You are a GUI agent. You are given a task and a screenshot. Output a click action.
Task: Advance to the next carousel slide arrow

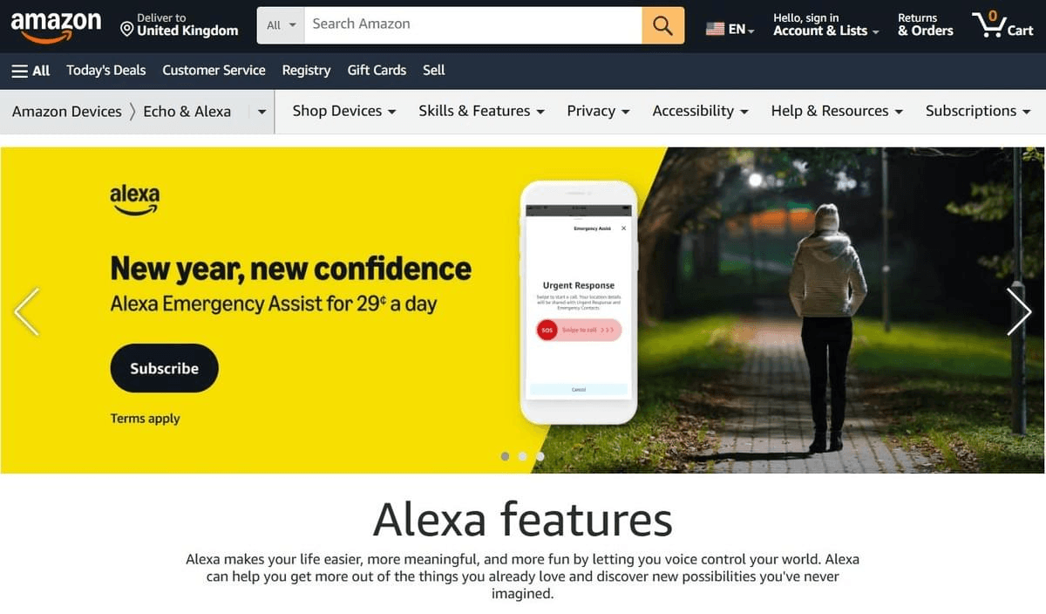tap(1019, 311)
